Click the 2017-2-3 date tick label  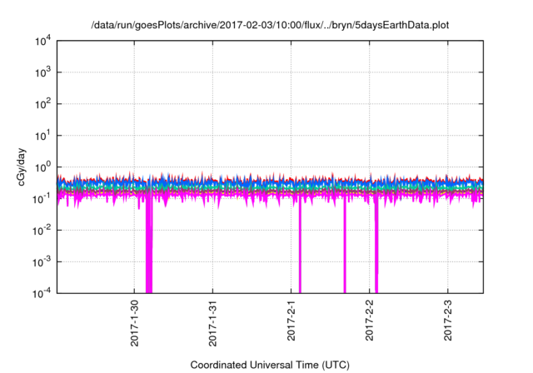448,321
